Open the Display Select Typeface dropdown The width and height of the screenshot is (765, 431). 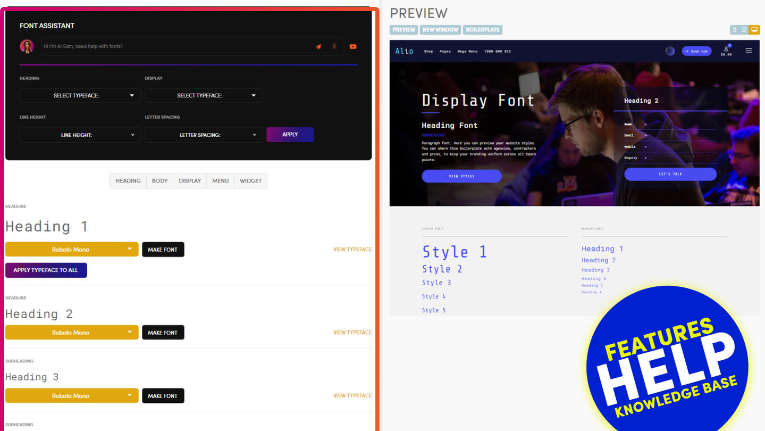pos(204,96)
